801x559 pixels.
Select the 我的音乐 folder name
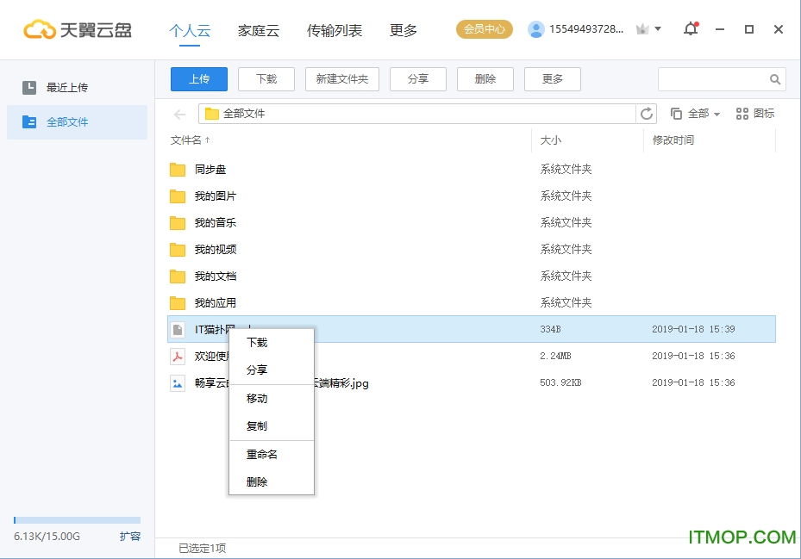215,223
